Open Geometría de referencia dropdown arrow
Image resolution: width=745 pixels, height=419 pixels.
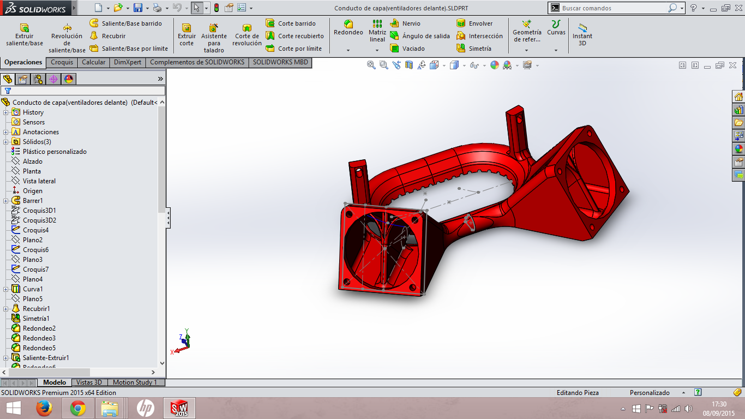coord(527,50)
